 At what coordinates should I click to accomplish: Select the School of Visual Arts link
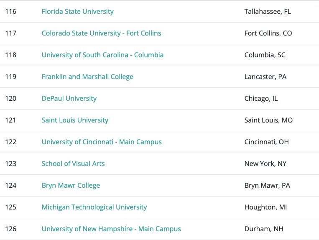[73, 164]
